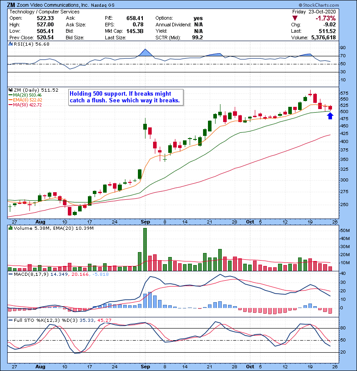Image resolution: width=357 pixels, height=371 pixels.
Task: Click the date Friday 23-Oct-2020
Action: pyautogui.click(x=314, y=12)
